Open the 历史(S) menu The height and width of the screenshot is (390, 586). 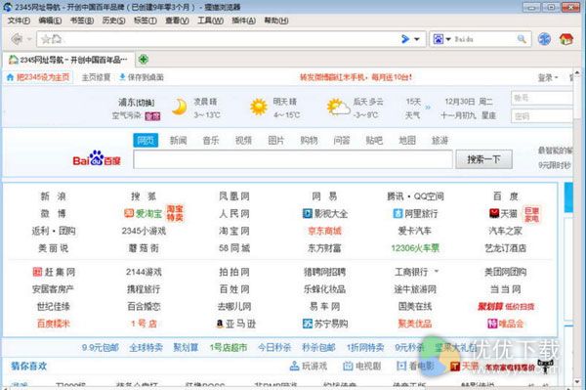coord(113,21)
